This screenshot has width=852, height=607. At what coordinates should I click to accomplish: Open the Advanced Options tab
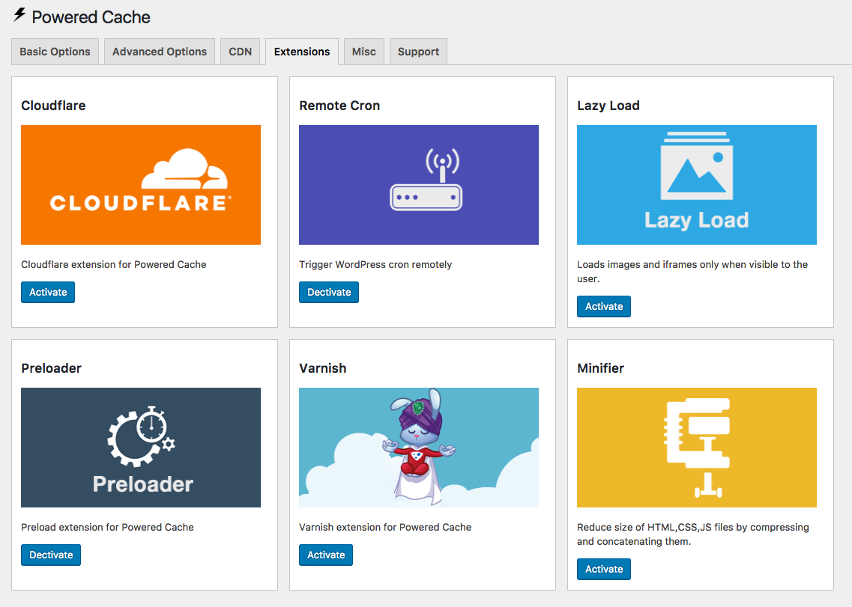[x=159, y=51]
